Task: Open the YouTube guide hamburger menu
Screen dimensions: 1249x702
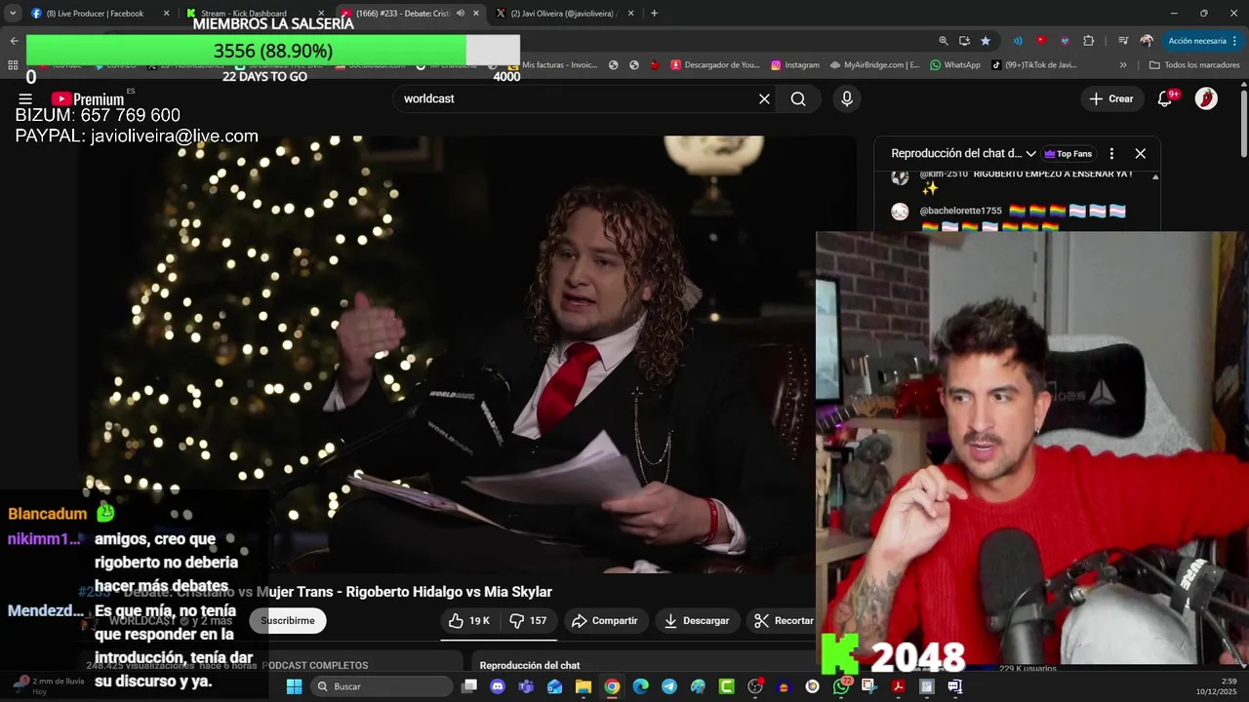Action: (x=25, y=98)
